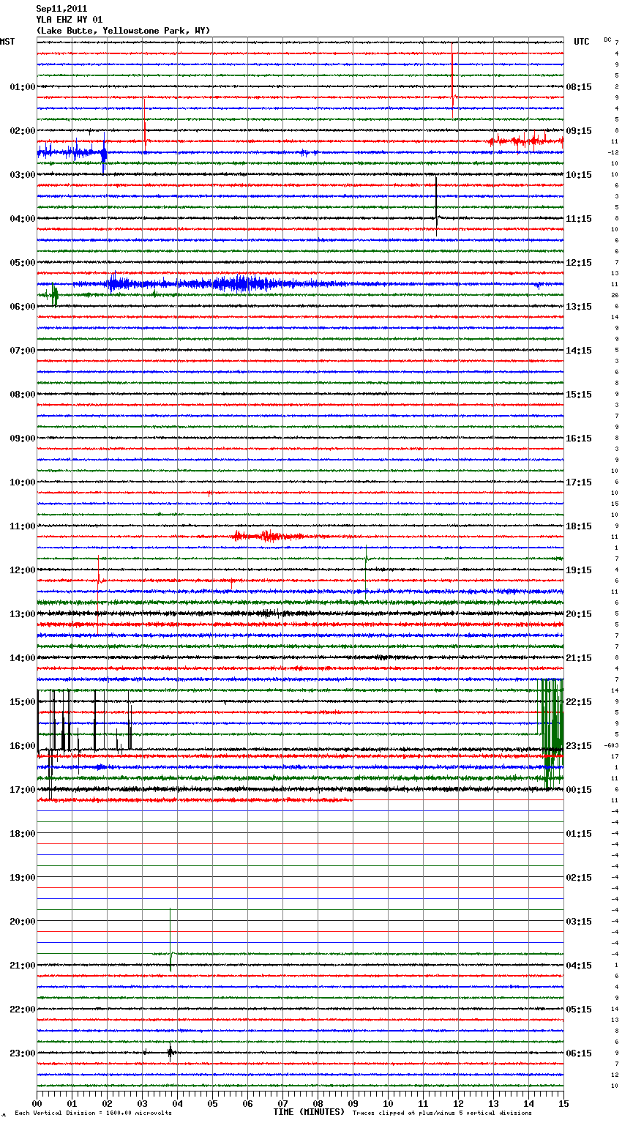Click minute 04 on the bottom time axis
622x1123 pixels.
177,1103
